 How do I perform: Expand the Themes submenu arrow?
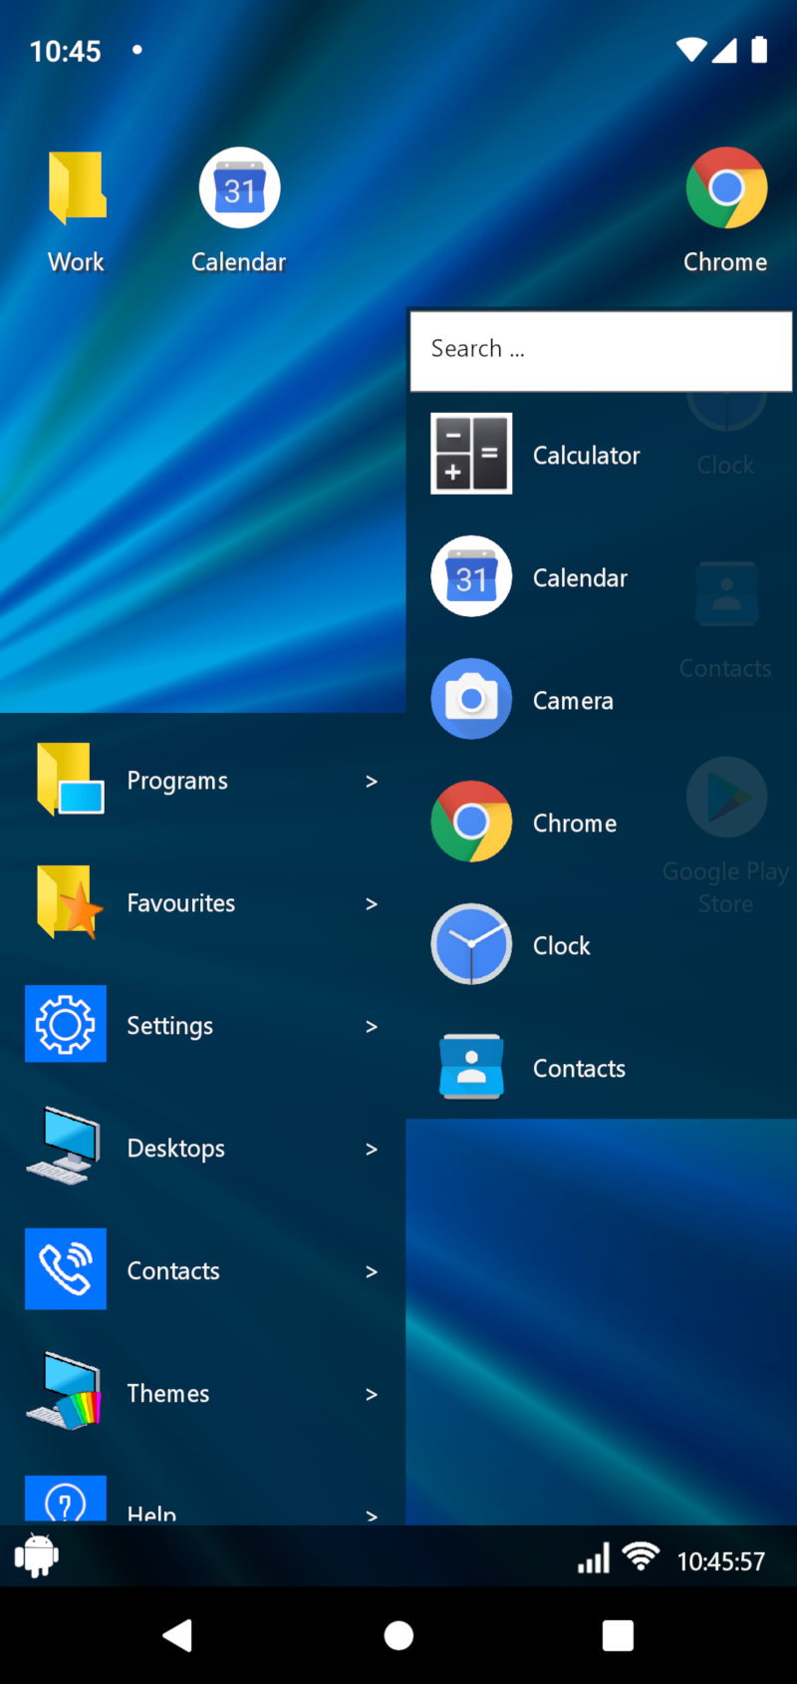[372, 1395]
